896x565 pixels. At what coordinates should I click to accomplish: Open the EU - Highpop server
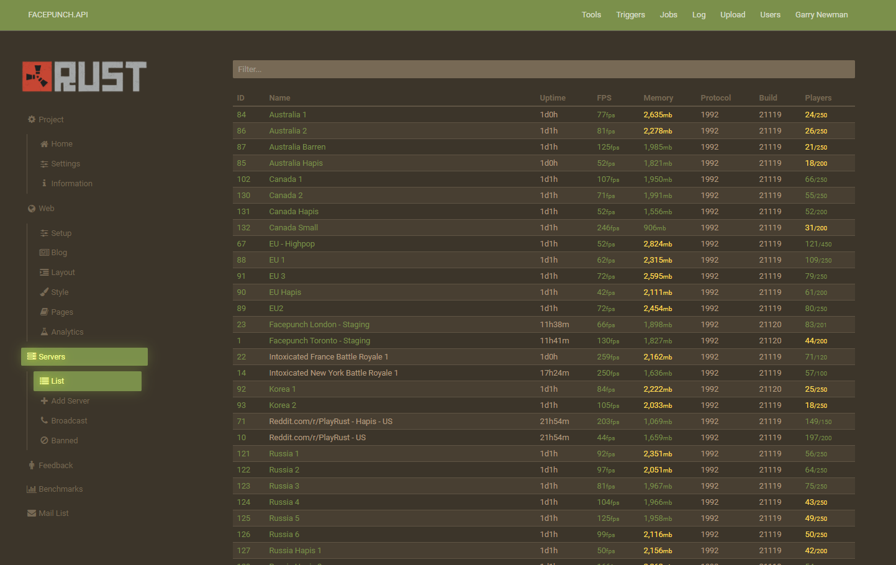(292, 244)
